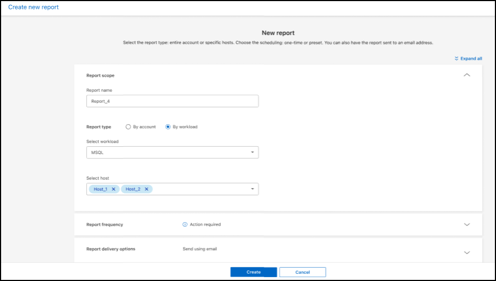The width and height of the screenshot is (496, 281).
Task: Select the By account radio button
Action: pyautogui.click(x=128, y=126)
